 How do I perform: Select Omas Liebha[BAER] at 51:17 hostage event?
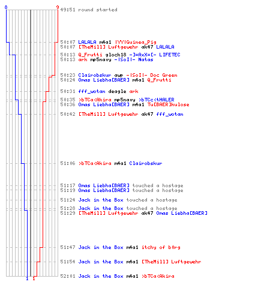104,185
